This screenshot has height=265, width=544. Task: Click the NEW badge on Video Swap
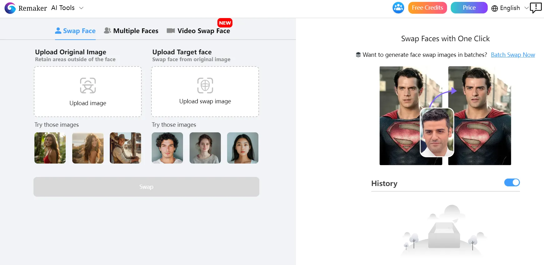point(225,23)
